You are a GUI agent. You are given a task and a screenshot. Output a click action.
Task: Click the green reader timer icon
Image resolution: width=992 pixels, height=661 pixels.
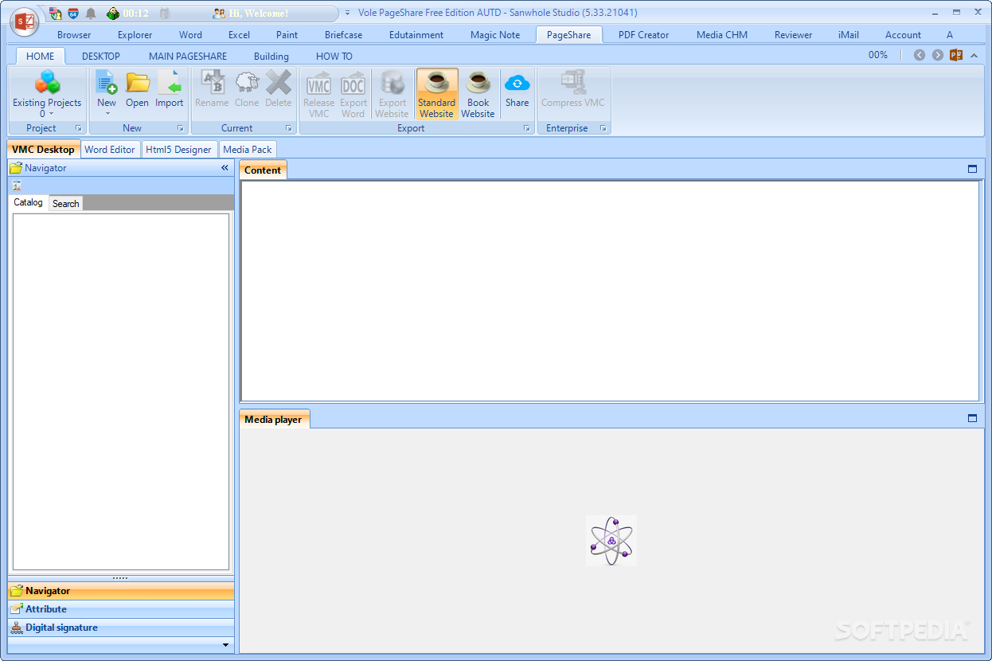point(113,14)
